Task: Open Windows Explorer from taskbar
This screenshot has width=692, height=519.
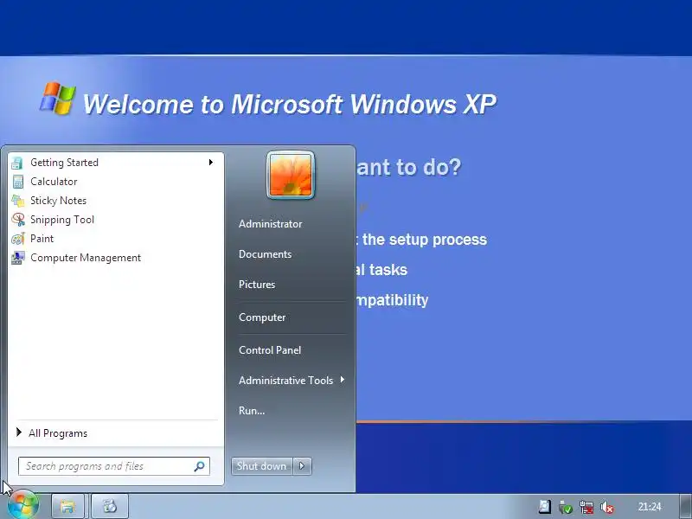Action: click(x=67, y=506)
